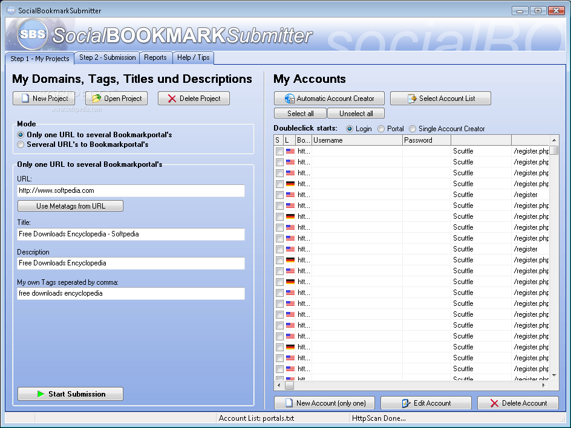Open Step 1 - My Projects tab

[40, 59]
